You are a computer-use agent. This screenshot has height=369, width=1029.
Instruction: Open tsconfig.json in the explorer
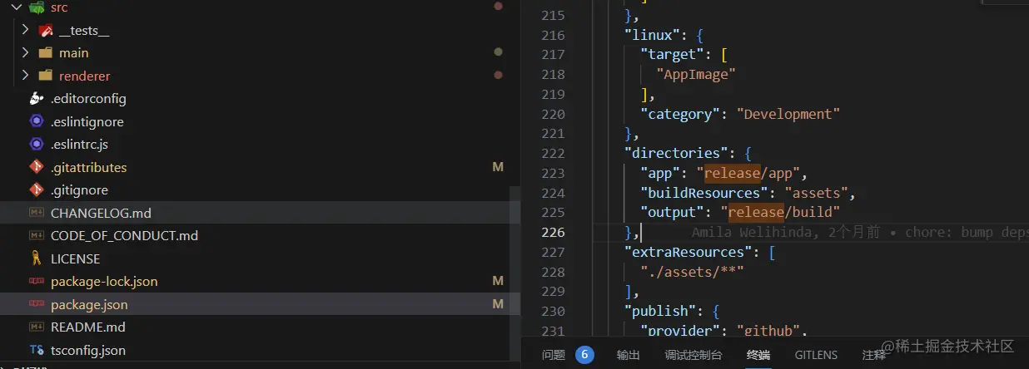pyautogui.click(x=88, y=350)
